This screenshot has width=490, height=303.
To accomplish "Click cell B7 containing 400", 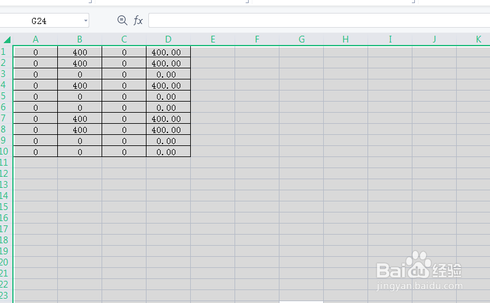I will pos(79,118).
